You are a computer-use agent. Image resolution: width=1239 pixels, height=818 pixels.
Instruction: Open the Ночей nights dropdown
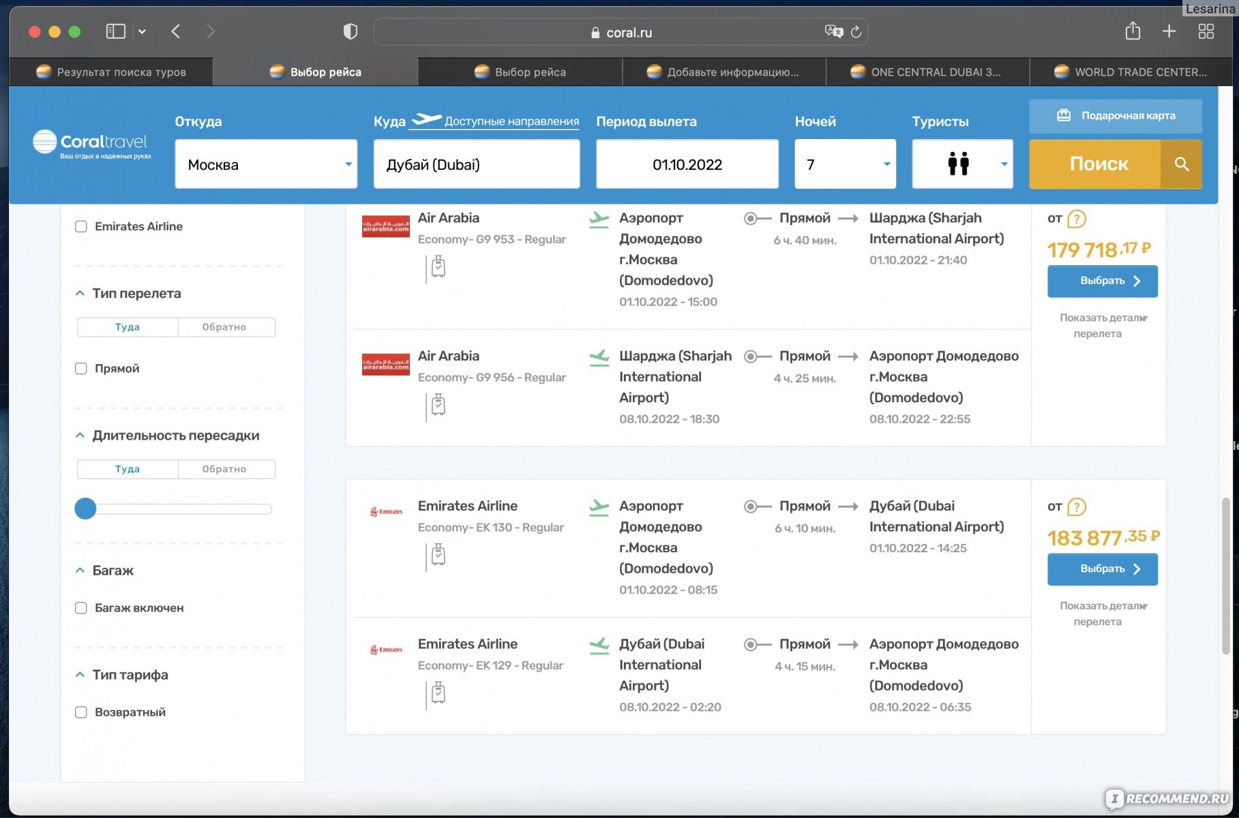click(x=845, y=164)
